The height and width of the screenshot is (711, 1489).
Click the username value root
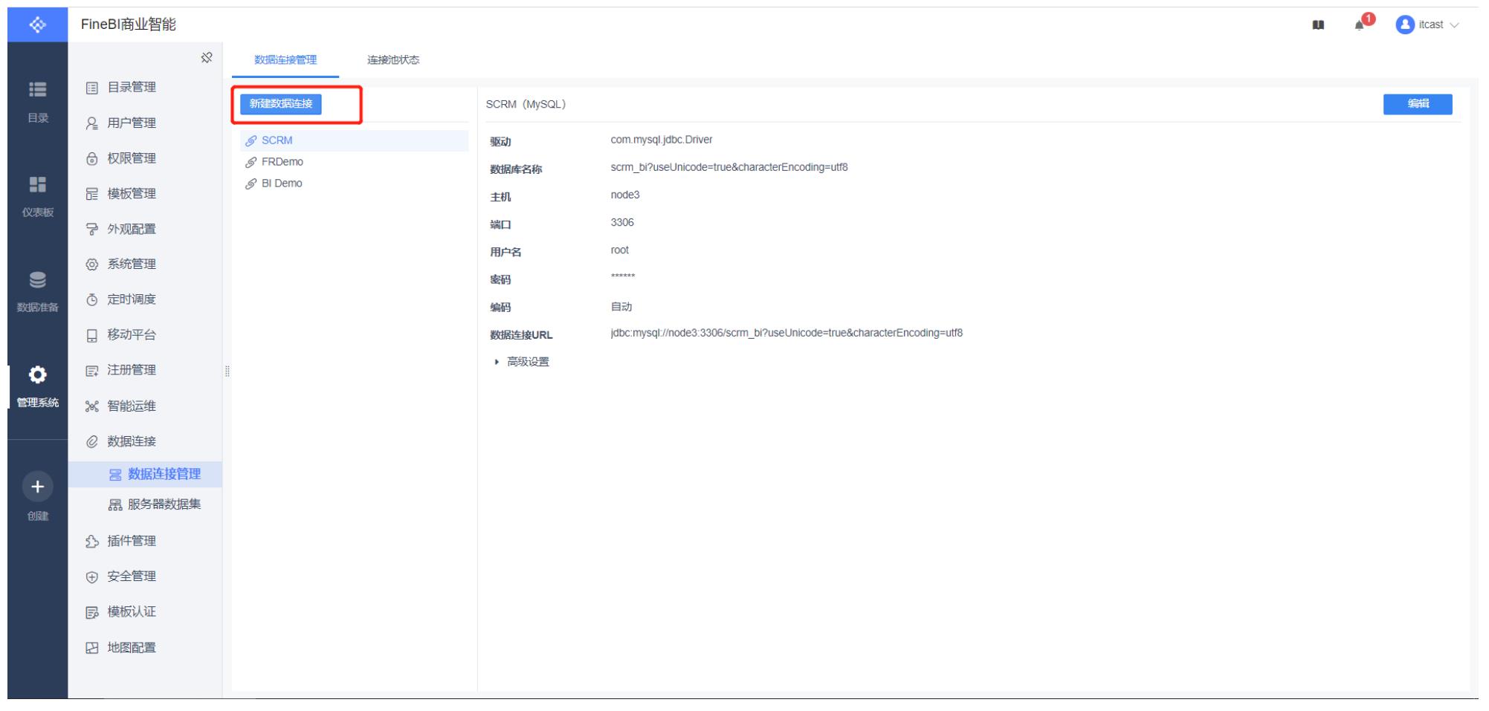click(620, 250)
